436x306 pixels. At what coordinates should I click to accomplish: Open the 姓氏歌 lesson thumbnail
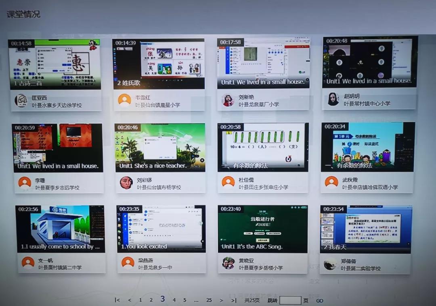pyautogui.click(x=159, y=64)
